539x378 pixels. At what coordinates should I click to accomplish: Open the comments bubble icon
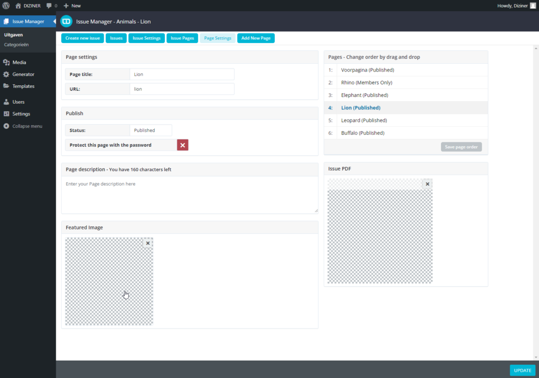click(49, 5)
